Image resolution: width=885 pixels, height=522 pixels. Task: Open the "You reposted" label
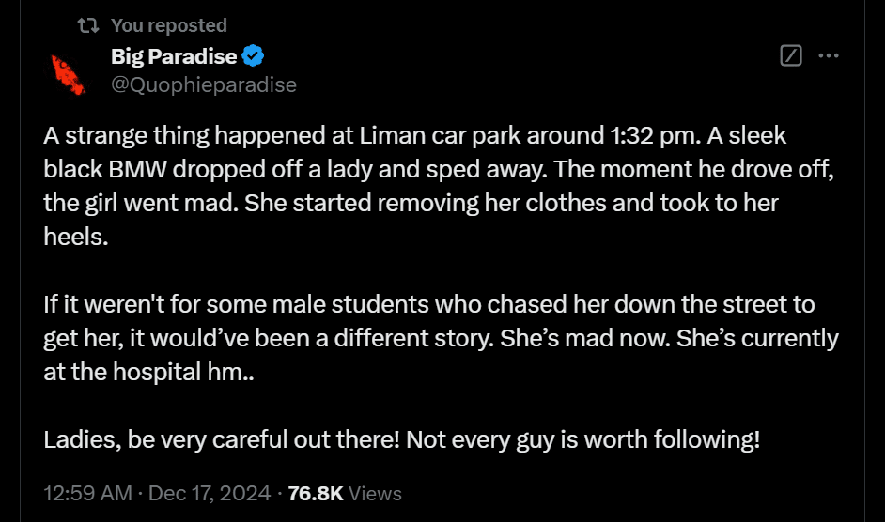pyautogui.click(x=169, y=25)
